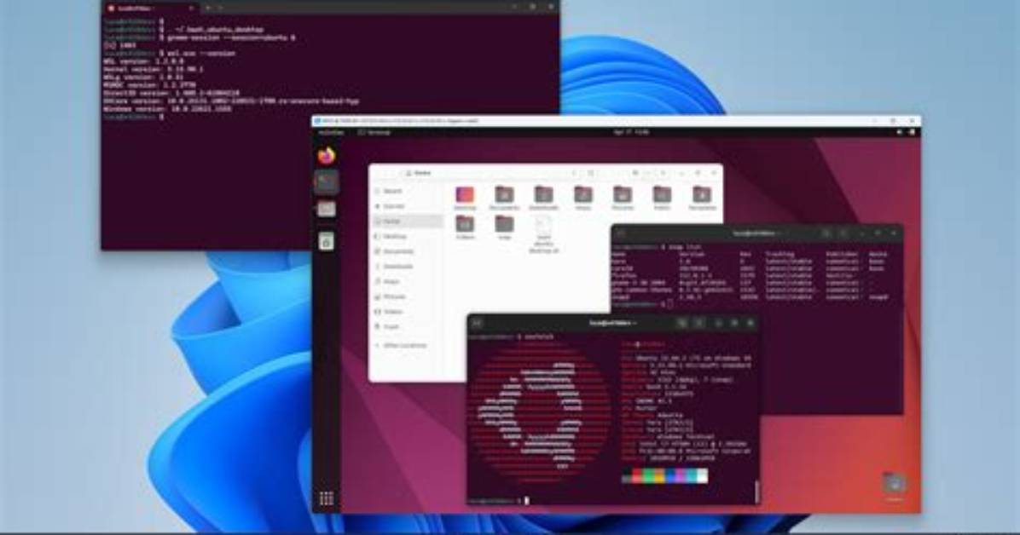Open the Music folder icon in Files grid
Screen dimensions: 1020x535
pyautogui.click(x=582, y=198)
